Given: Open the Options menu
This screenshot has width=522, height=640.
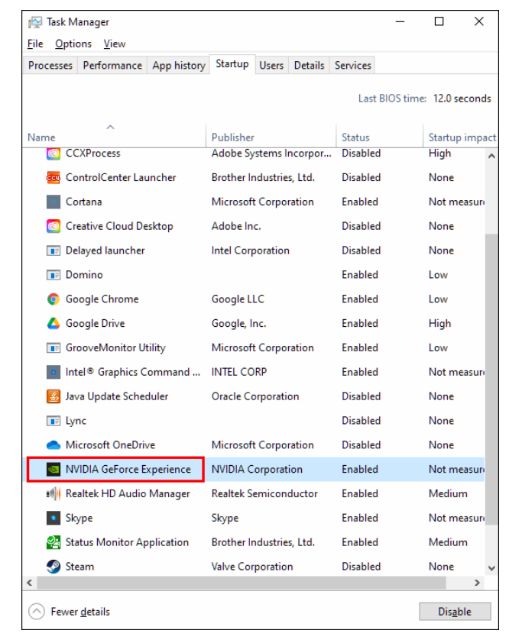Looking at the screenshot, I should (73, 44).
